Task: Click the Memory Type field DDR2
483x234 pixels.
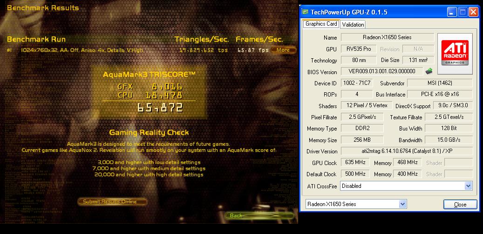Action: click(x=362, y=128)
